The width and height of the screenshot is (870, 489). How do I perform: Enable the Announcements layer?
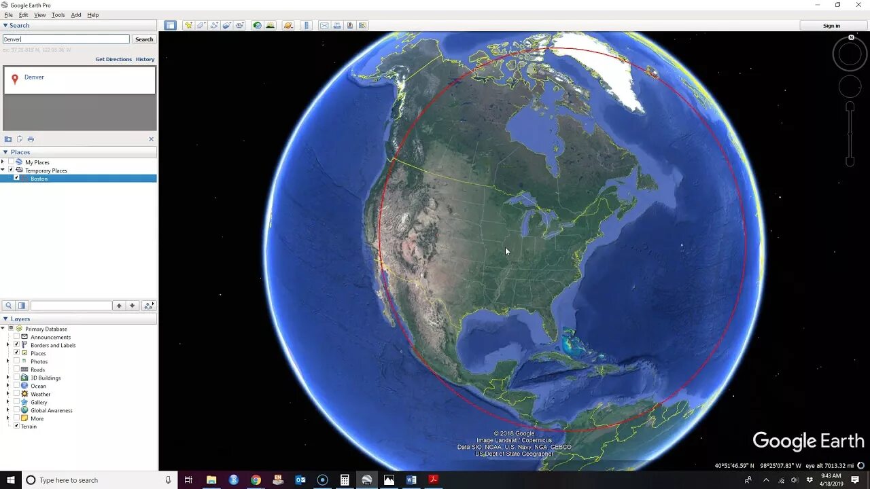16,337
